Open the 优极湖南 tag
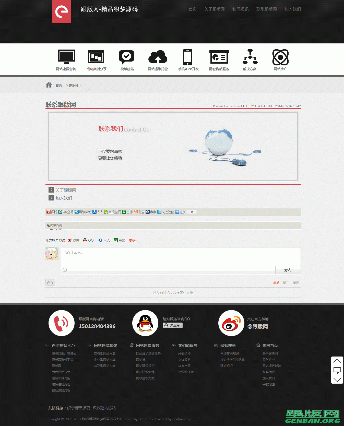 click(56, 225)
